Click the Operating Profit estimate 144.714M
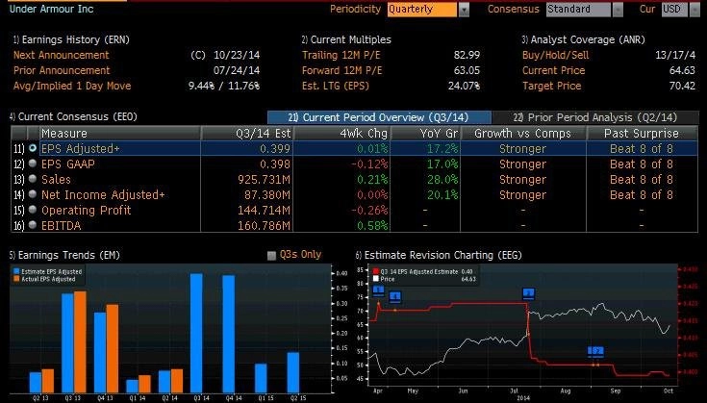 pos(265,210)
